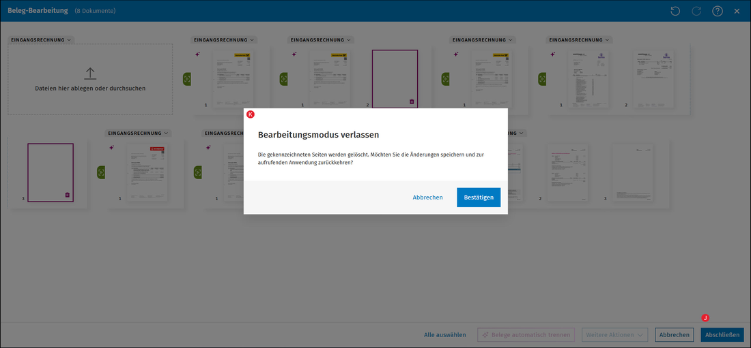
Task: Select page 1 thumbnail of terra invoice
Action: [x=588, y=79]
